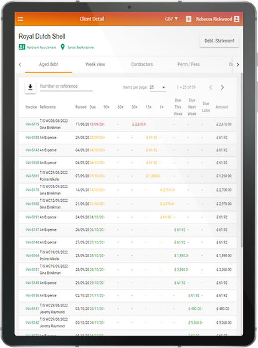This screenshot has height=348, width=258.
Task: Open invoice INV-5156
Action: (32, 296)
